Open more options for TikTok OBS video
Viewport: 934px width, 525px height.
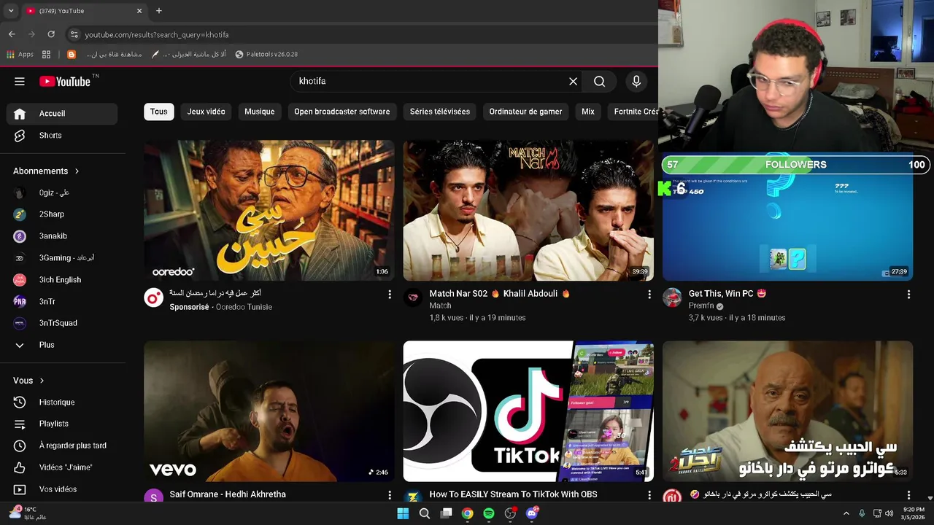point(649,495)
